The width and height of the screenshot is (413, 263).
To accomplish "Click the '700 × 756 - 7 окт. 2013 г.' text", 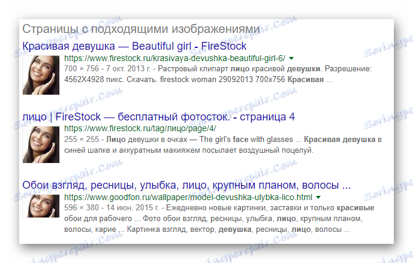I will pos(107,69).
